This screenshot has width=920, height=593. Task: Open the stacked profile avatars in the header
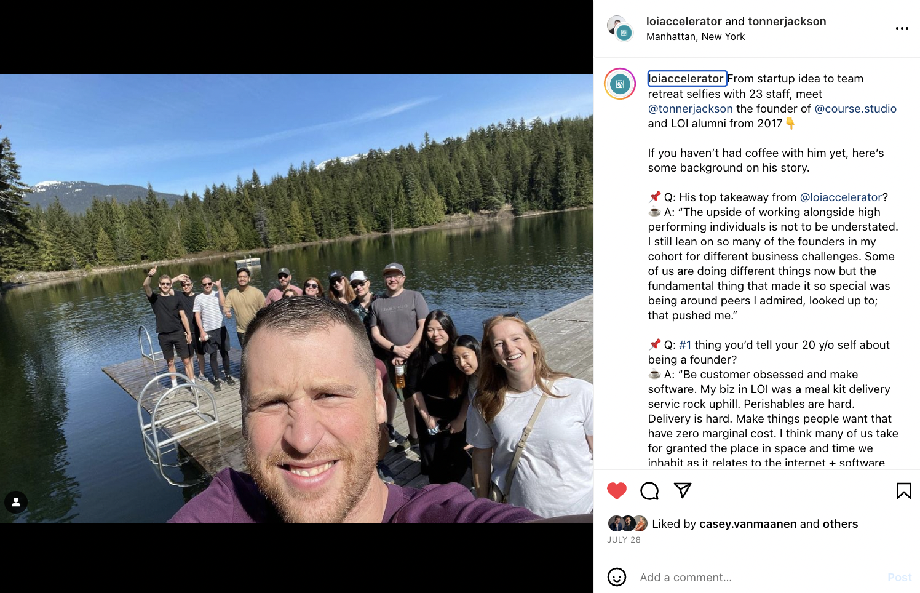click(x=620, y=28)
